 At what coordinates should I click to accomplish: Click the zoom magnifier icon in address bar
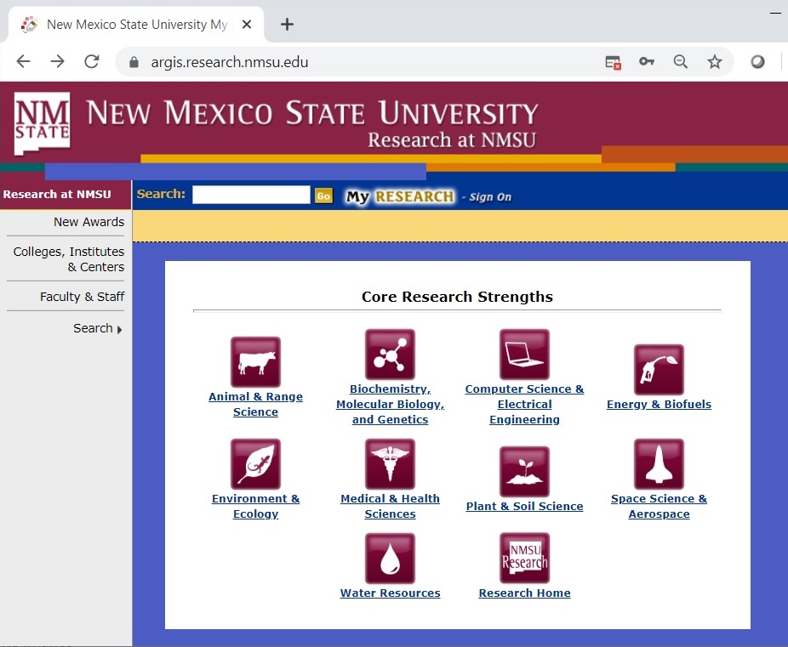(681, 62)
